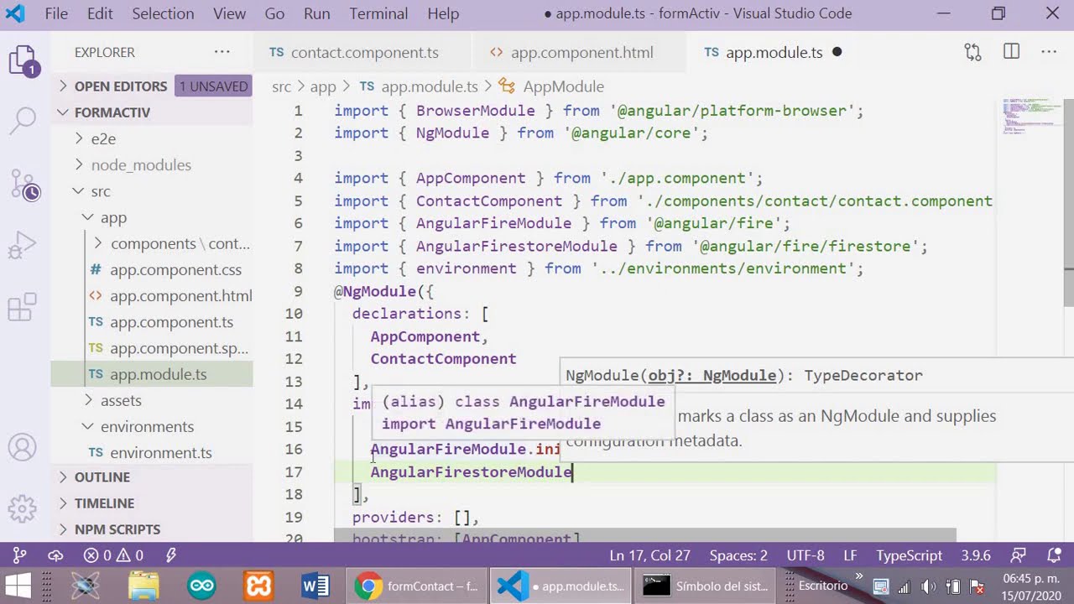Click the unsaved dot on app.module.ts tab
The height and width of the screenshot is (604, 1074).
[x=837, y=52]
